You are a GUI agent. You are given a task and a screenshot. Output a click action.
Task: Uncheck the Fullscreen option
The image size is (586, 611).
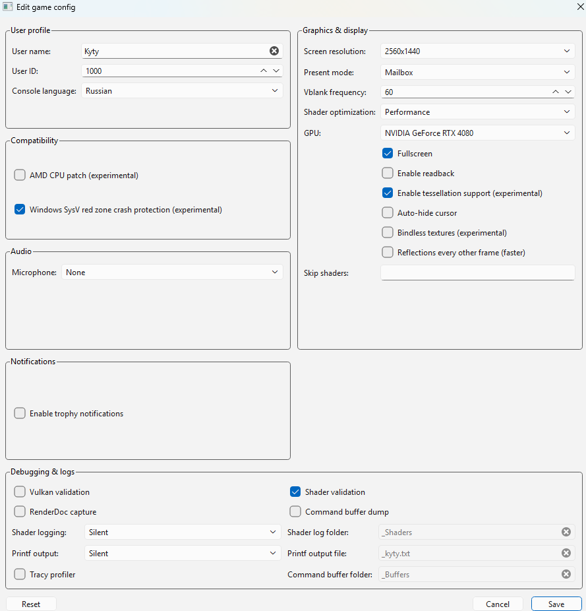tap(388, 153)
